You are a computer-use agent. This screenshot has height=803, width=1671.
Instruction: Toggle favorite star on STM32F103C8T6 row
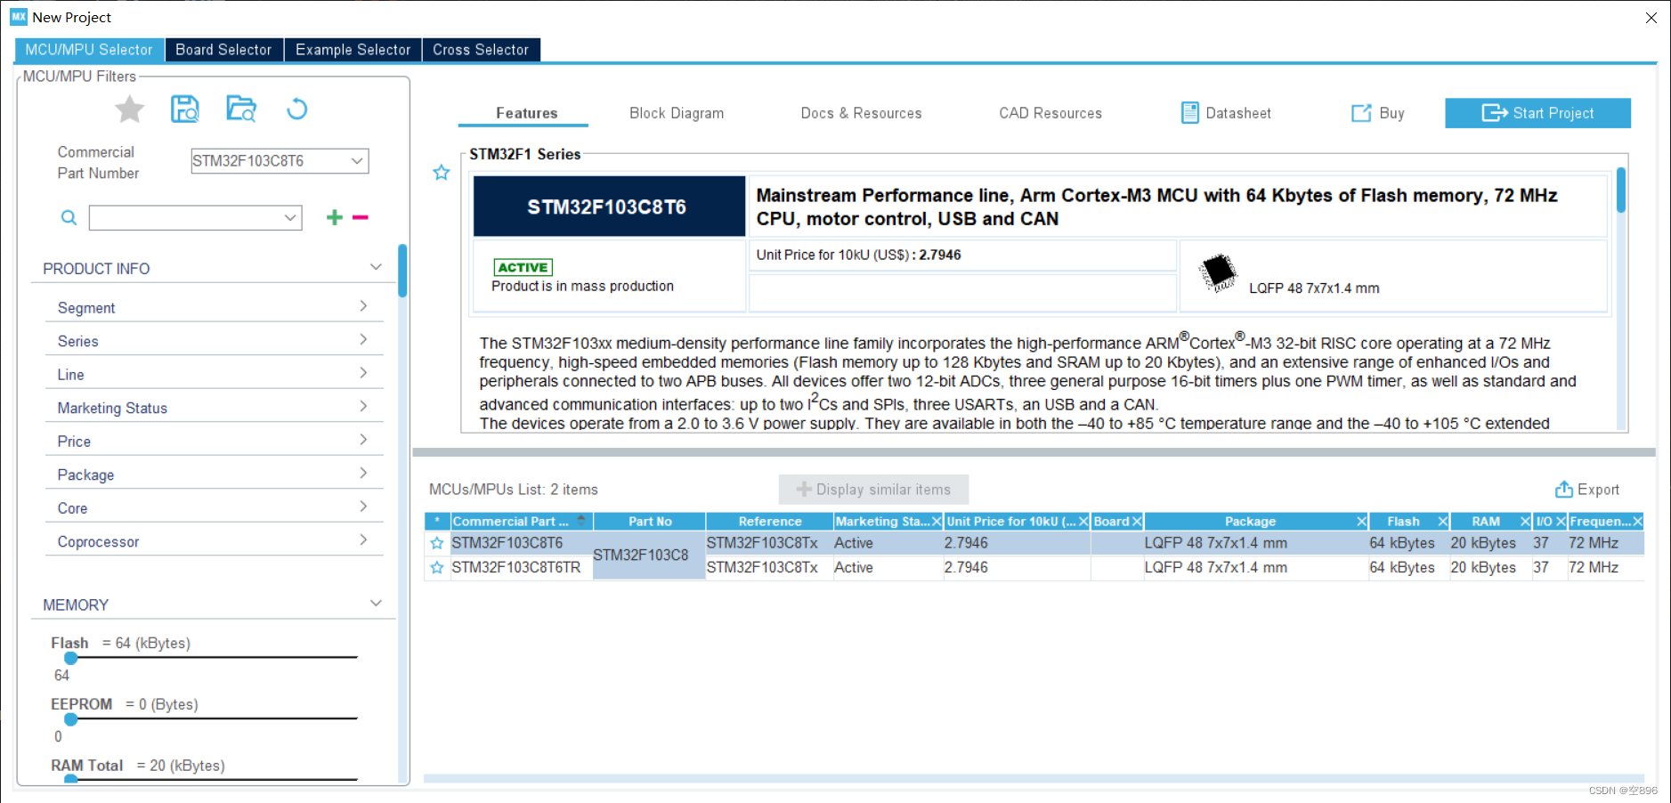[436, 543]
